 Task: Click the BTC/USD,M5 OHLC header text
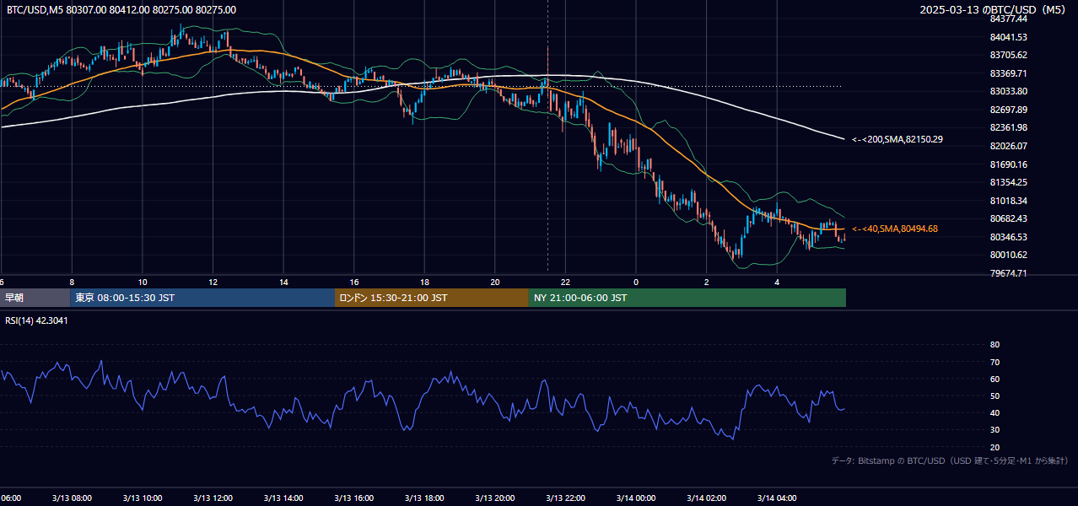point(121,9)
